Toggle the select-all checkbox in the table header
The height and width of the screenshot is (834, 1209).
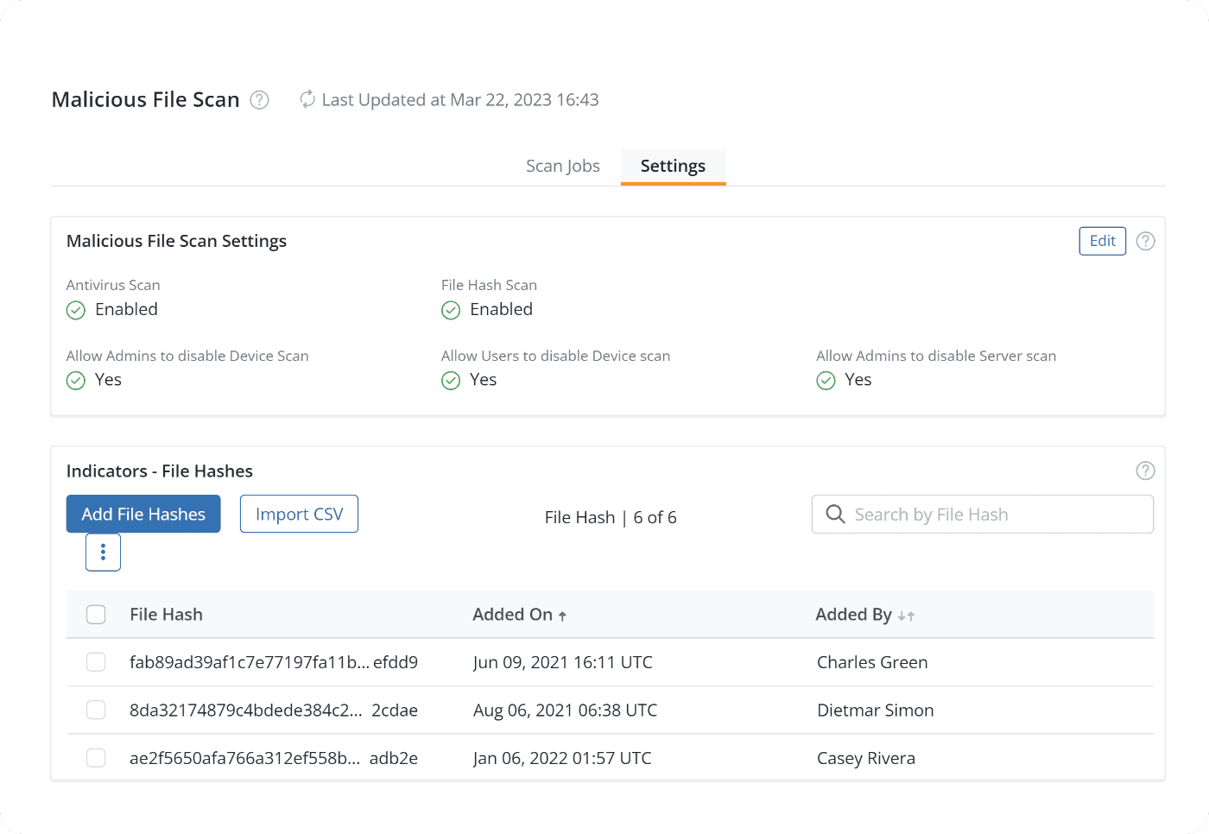click(x=96, y=614)
